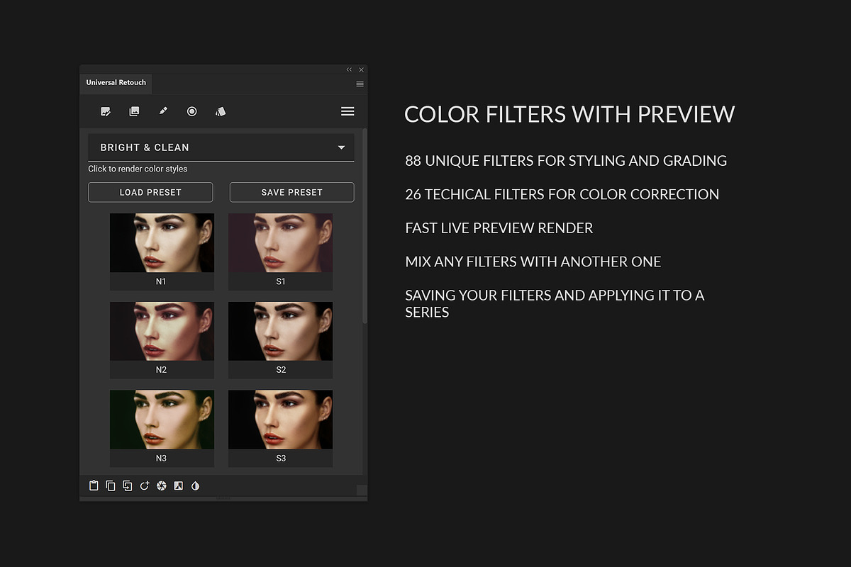Screen dimensions: 851x567
Task: Click the circular target/record icon
Action: coord(191,111)
